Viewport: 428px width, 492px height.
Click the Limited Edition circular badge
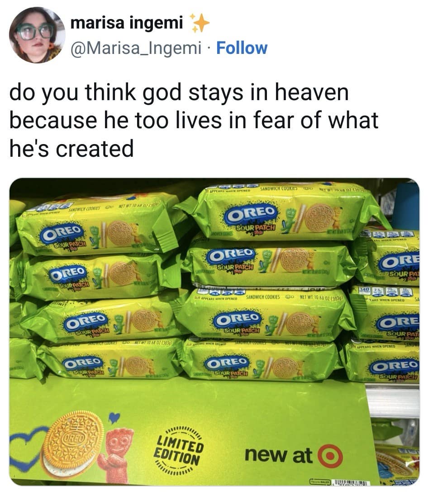[179, 451]
